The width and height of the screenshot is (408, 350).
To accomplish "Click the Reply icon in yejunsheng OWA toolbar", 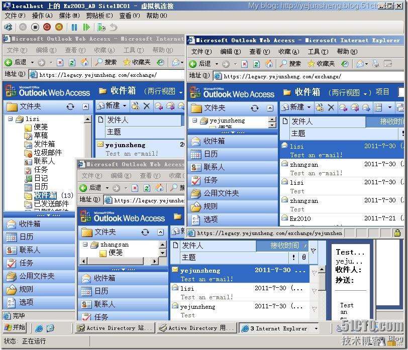I will [343, 107].
